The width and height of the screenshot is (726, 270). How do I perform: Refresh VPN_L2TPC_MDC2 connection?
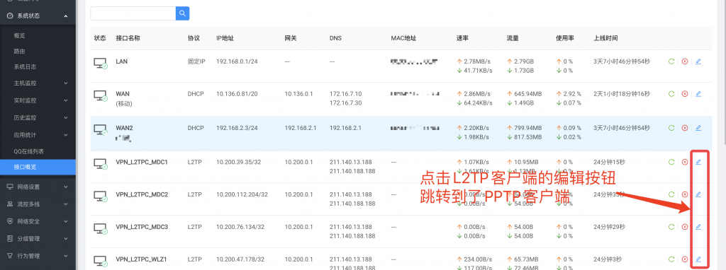click(x=671, y=194)
